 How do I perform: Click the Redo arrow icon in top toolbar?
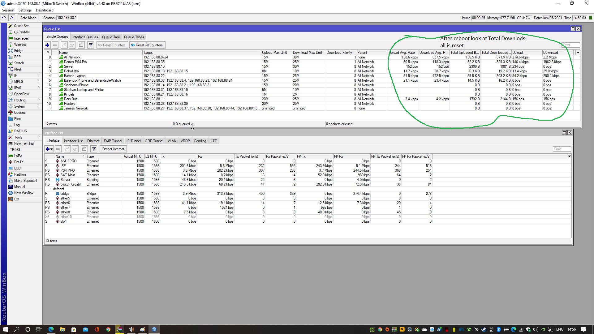[x=12, y=18]
